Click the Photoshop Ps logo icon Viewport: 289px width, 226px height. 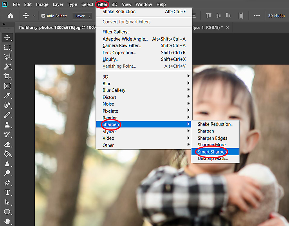(5, 4)
